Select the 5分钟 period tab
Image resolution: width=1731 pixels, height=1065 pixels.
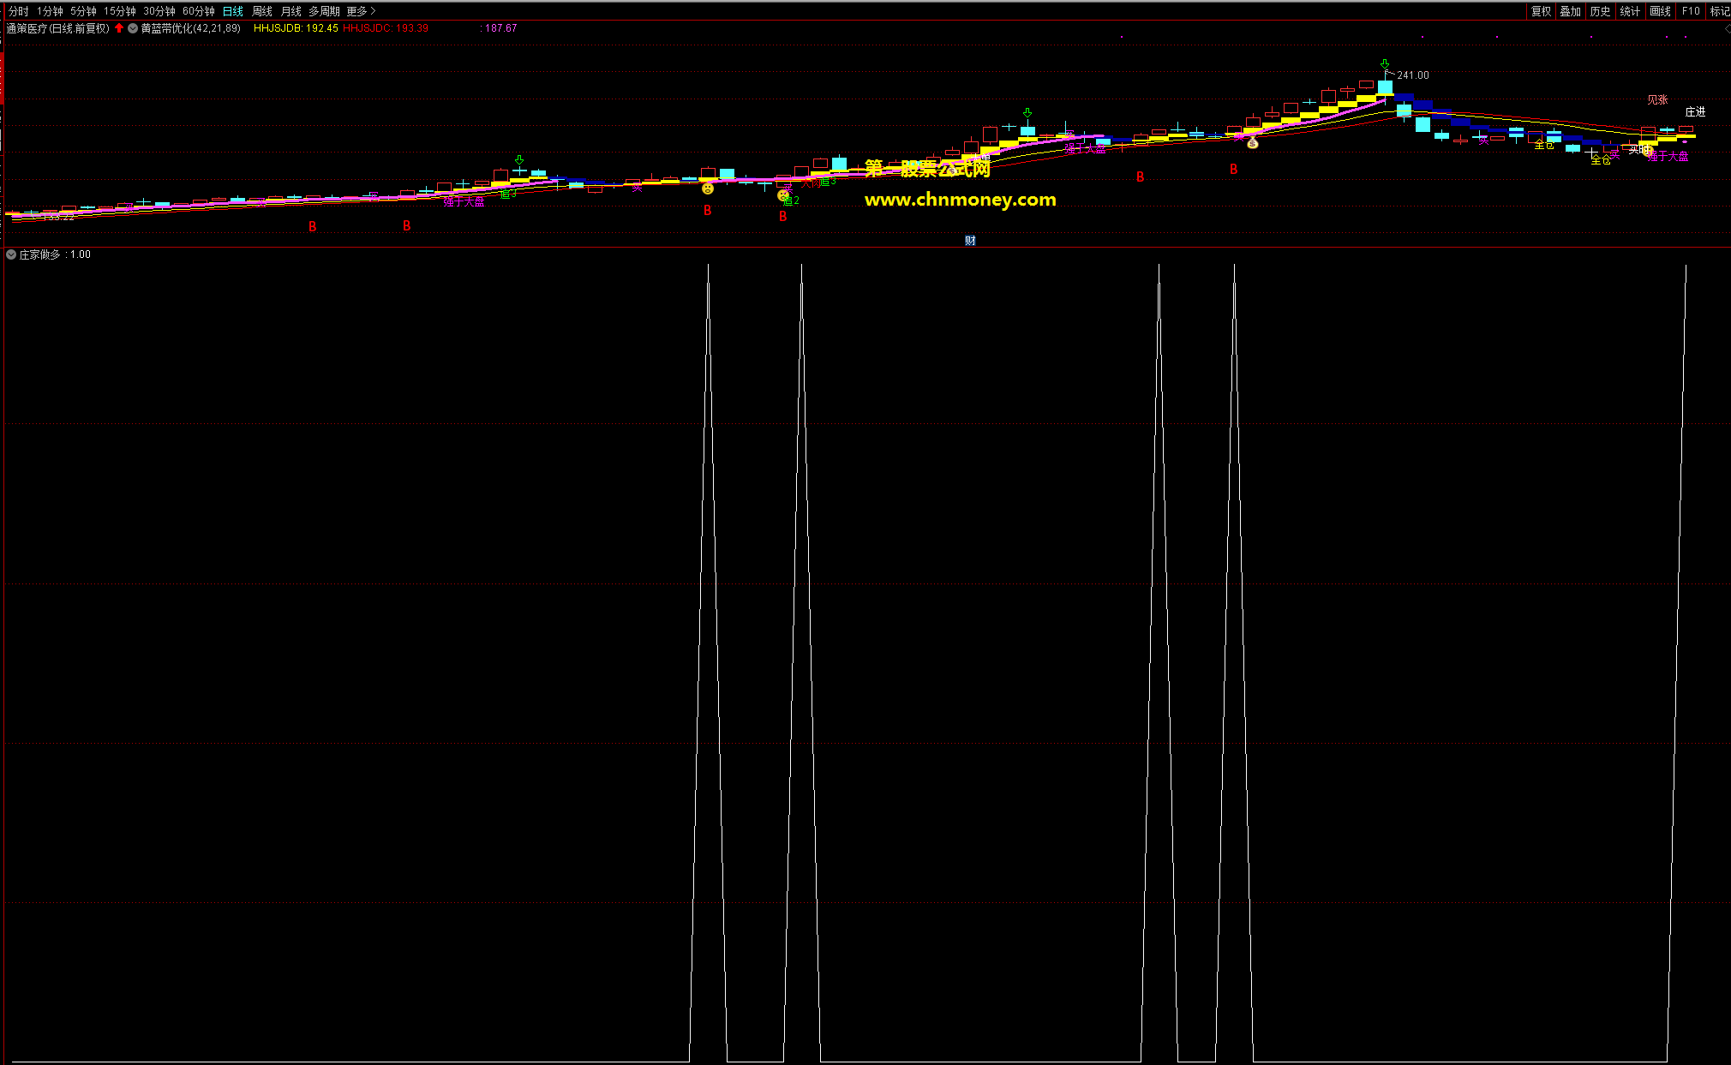point(83,11)
